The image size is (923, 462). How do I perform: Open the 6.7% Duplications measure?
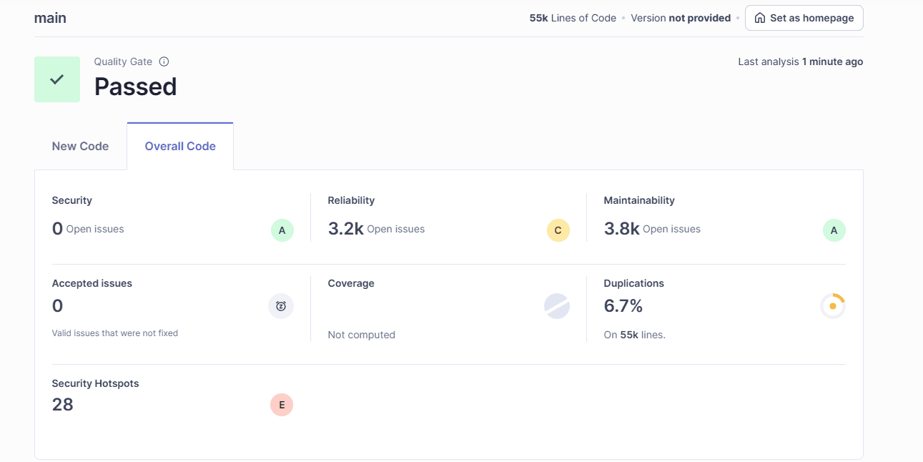[623, 306]
